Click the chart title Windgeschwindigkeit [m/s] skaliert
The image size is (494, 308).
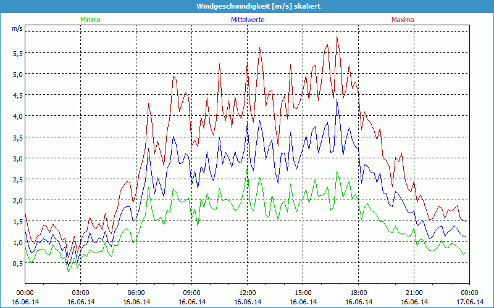[x=258, y=6]
